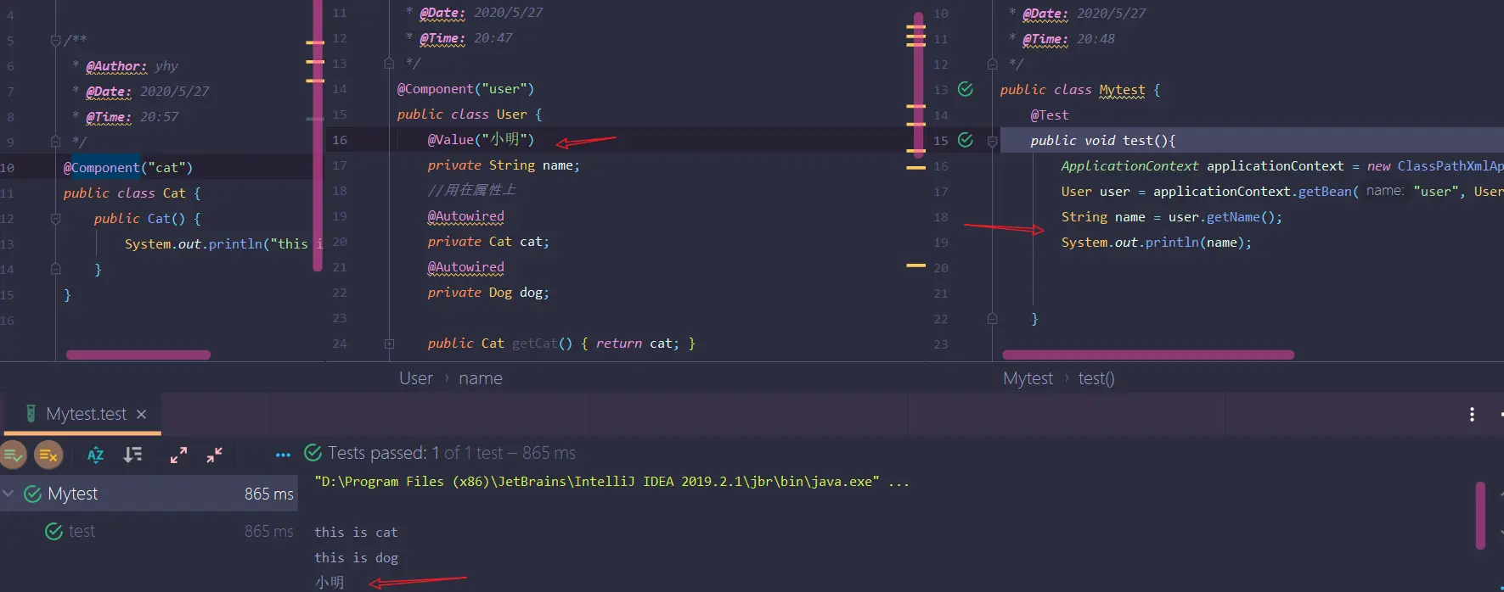
Task: Click the vertical scrollbar of User editor
Action: coord(918,85)
